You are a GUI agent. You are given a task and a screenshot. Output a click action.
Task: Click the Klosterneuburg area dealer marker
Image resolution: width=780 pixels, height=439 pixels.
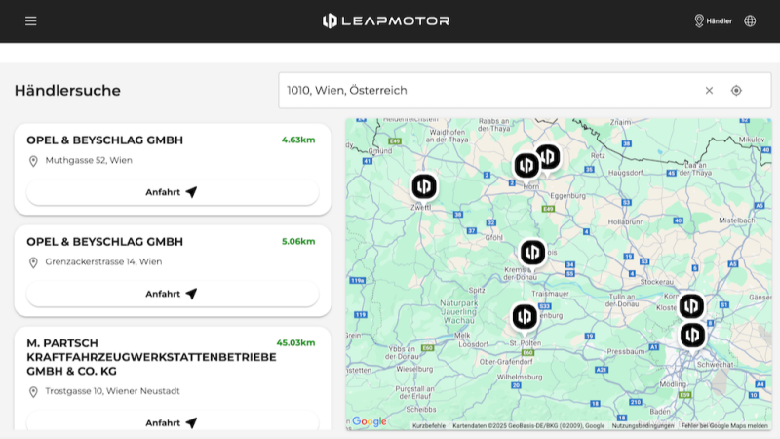[691, 306]
